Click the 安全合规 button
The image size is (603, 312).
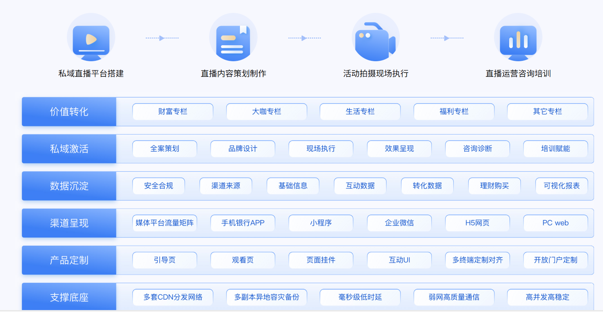tap(159, 186)
